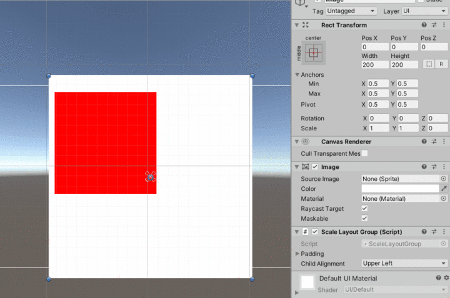Open Image component preset icon

(434, 166)
